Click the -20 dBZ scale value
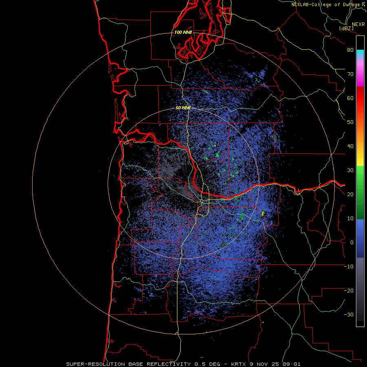Viewport: 367px width, 367px height. [x=349, y=291]
